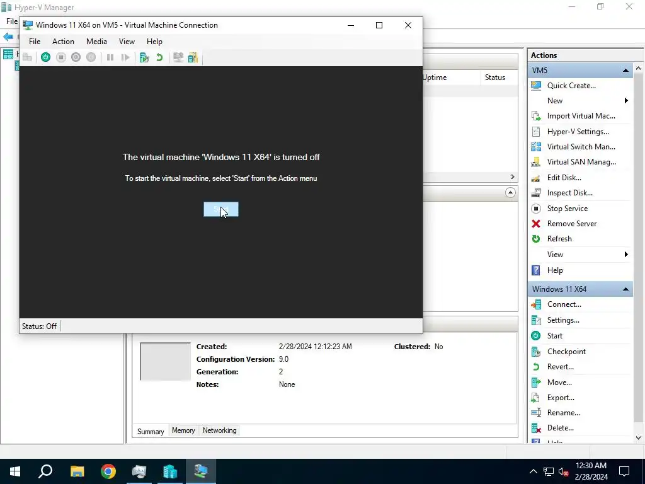Click Refresh in Actions pane
This screenshot has width=645, height=484.
coord(559,239)
